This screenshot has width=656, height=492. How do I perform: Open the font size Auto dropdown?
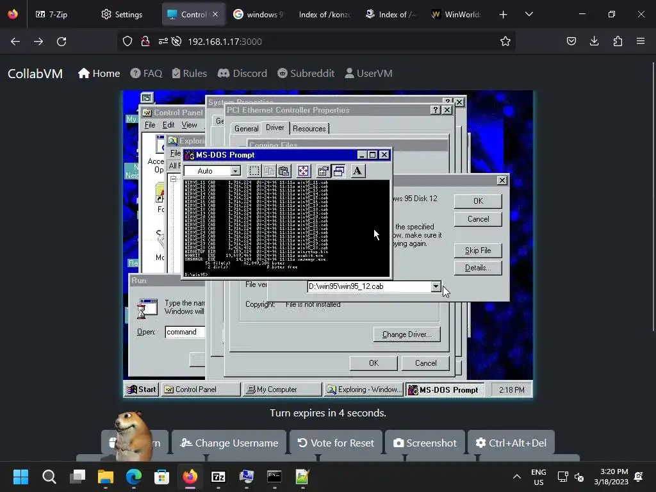point(236,170)
